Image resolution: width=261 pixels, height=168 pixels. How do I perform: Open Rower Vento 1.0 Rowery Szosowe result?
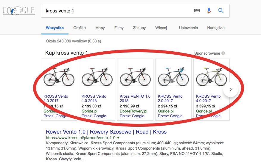(106, 132)
